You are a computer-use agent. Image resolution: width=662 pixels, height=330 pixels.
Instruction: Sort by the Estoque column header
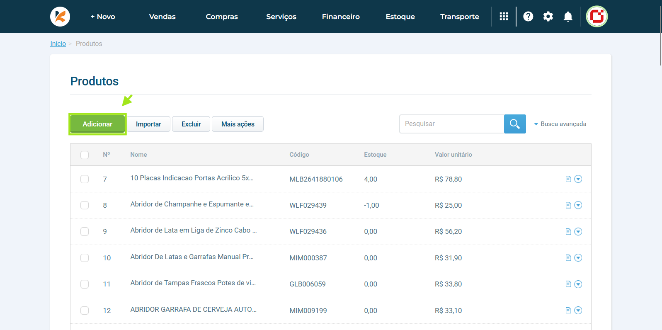tap(375, 155)
